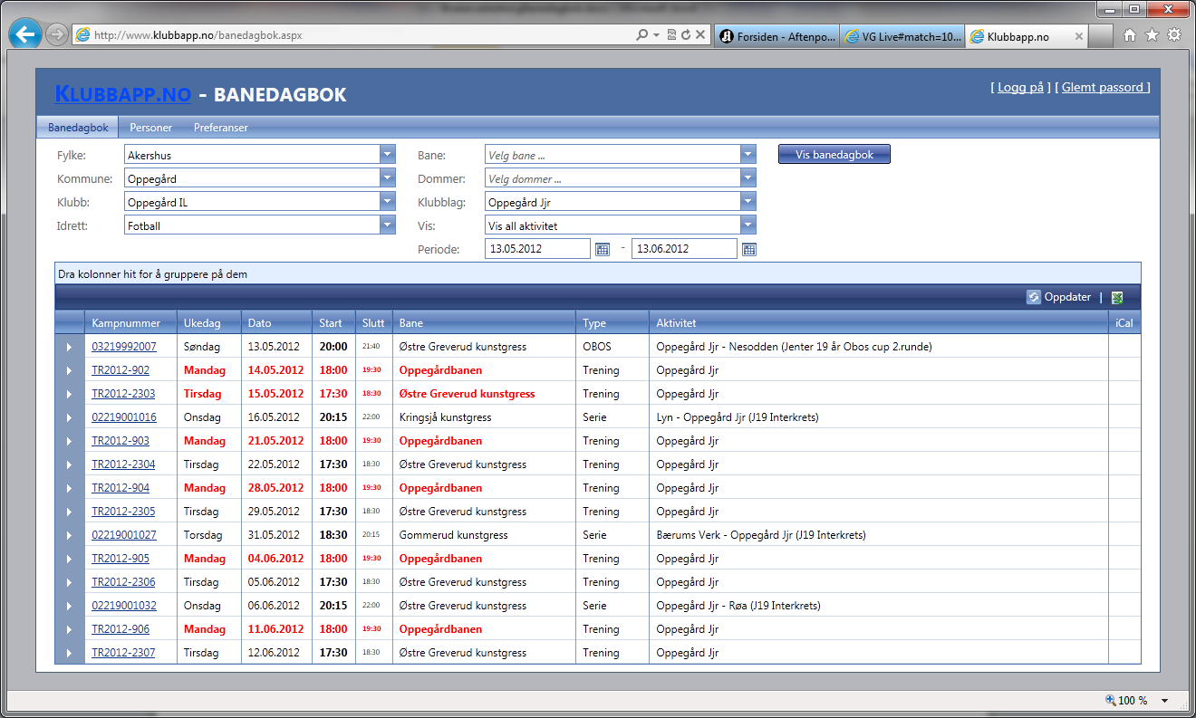Click the Periode end date field 13.06.2012
Image resolution: width=1196 pixels, height=718 pixels.
(685, 249)
